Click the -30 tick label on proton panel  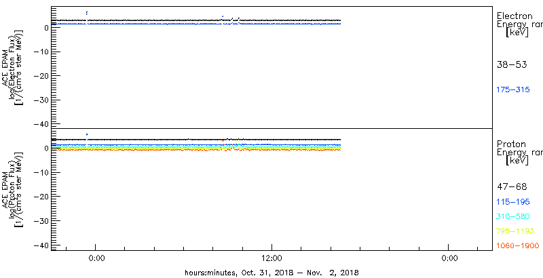[x=42, y=220]
